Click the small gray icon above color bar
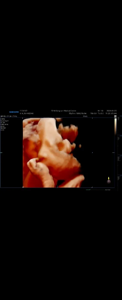The image size is (122, 300). 115,116
